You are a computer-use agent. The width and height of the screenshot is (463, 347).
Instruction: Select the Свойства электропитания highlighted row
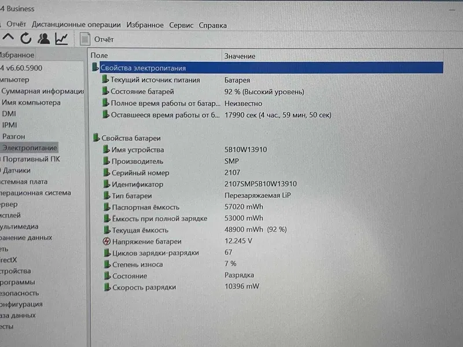tap(267, 68)
